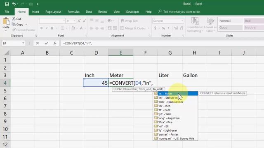
Task: Cancel the formula entry with the X icon
Action: pos(38,43)
